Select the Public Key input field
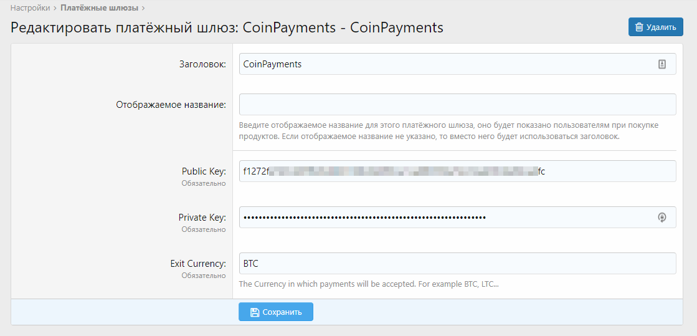The width and height of the screenshot is (697, 336). coord(457,171)
